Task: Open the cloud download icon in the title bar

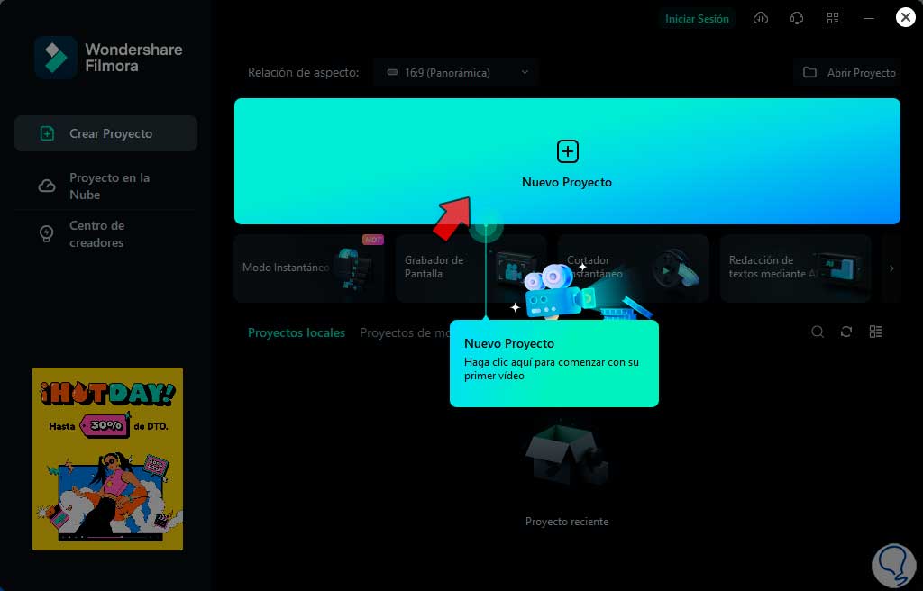Action: pos(761,18)
